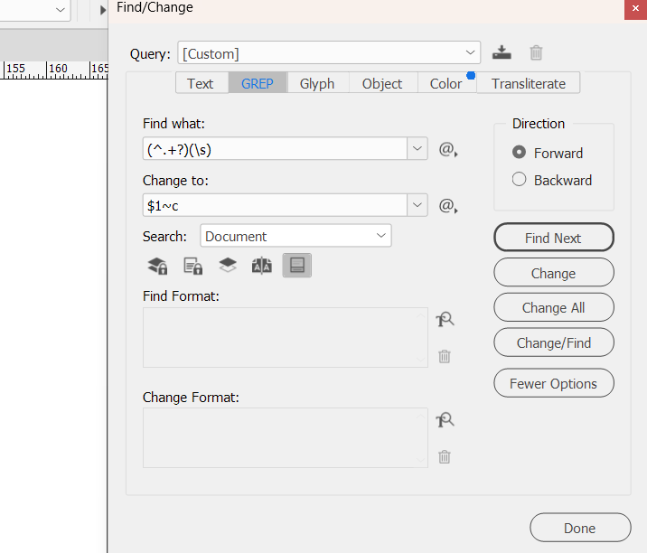Open the dropdown arrow in the top-left toolbar
Screen dimensions: 647x553
pos(61,10)
